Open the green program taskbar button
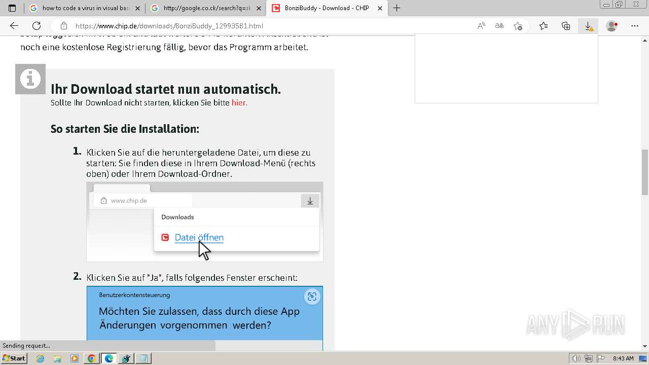This screenshot has height=365, width=649. coord(126,358)
